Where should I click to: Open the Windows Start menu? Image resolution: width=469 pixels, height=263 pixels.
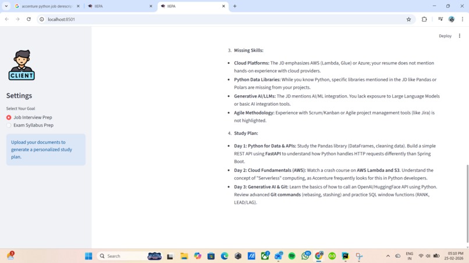tap(88, 256)
